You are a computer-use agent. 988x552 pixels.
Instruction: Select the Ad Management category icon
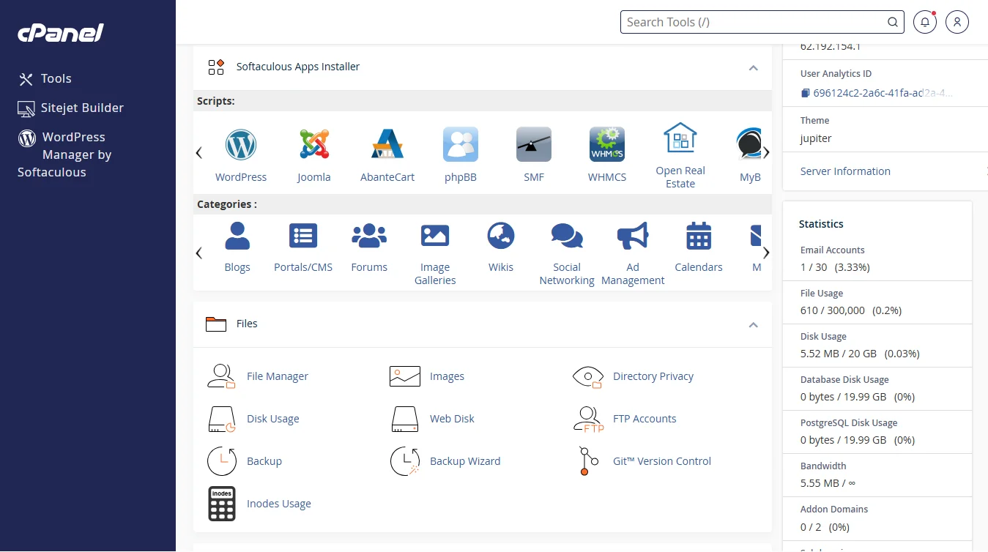(x=633, y=236)
